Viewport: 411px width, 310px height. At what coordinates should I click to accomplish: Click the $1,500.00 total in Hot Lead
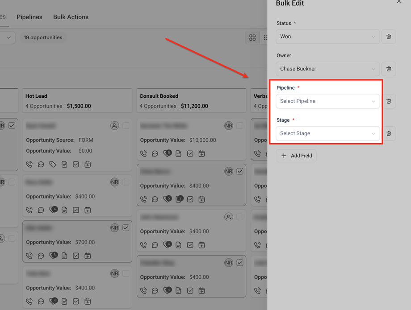[79, 106]
